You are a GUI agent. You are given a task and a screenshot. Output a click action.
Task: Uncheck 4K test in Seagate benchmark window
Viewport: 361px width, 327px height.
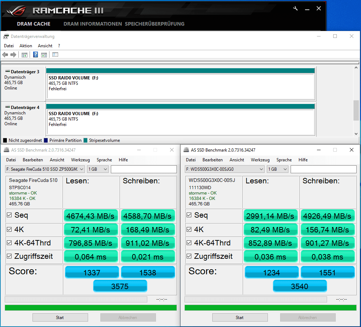(x=9, y=230)
